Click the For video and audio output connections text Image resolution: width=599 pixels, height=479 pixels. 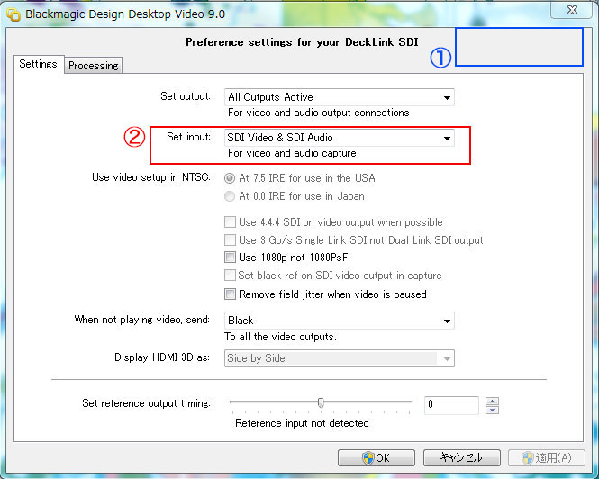coord(318,113)
